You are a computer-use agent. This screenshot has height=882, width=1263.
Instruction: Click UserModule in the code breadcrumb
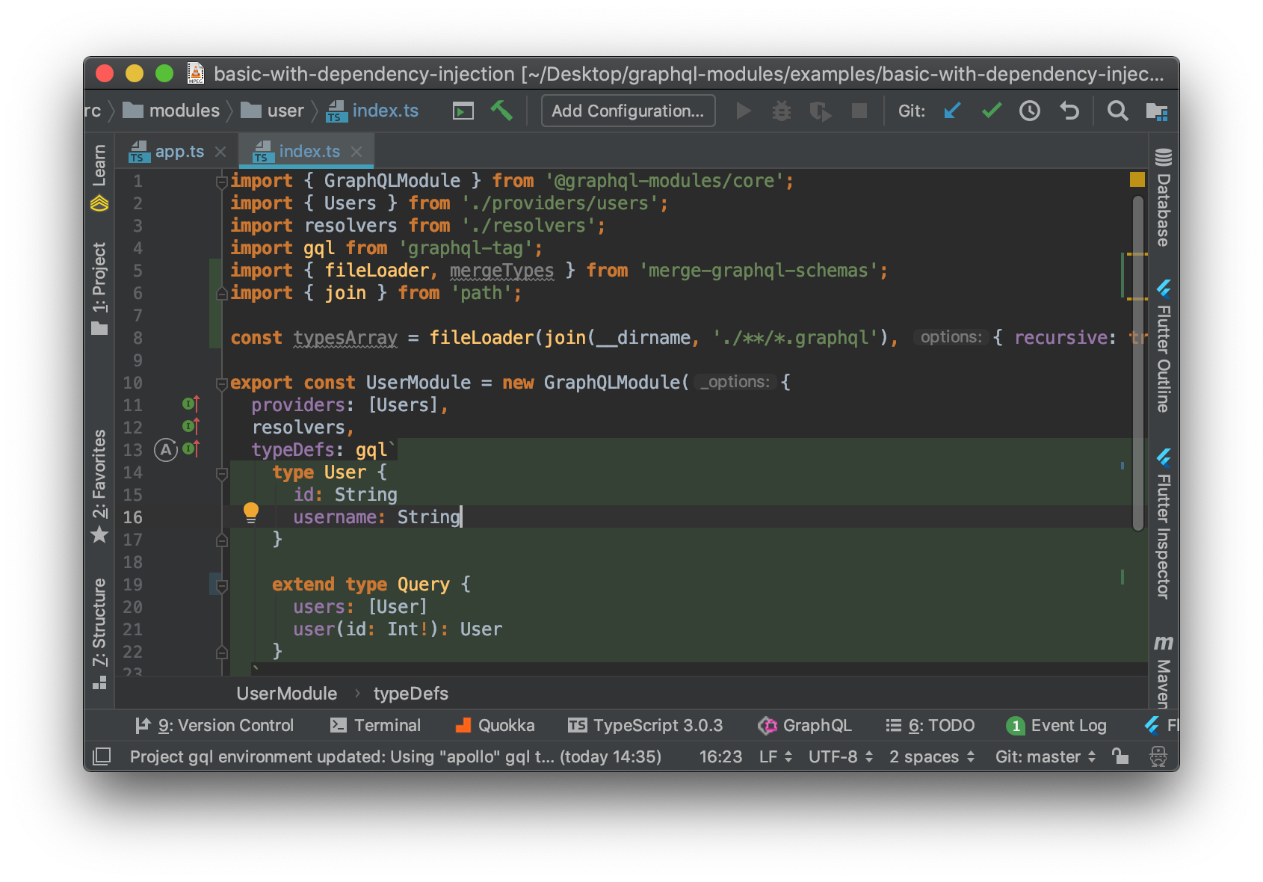(286, 694)
